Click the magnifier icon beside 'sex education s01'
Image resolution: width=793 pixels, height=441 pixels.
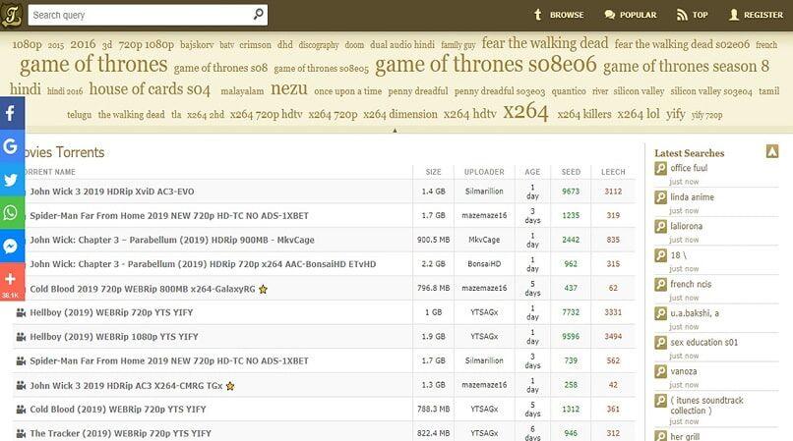pyautogui.click(x=660, y=343)
